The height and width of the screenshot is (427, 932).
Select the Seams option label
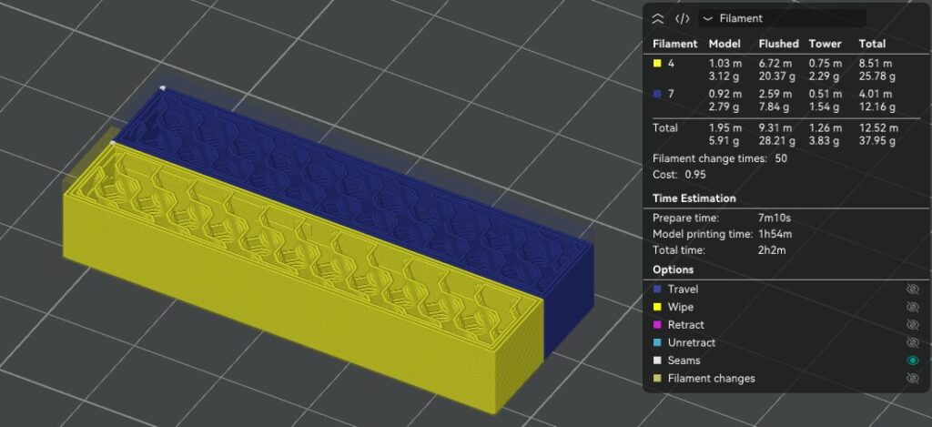684,361
